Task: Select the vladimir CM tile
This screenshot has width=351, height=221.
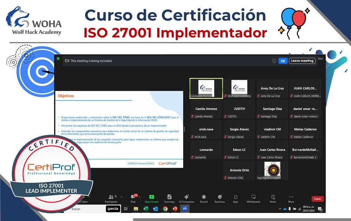Action: [x=272, y=130]
